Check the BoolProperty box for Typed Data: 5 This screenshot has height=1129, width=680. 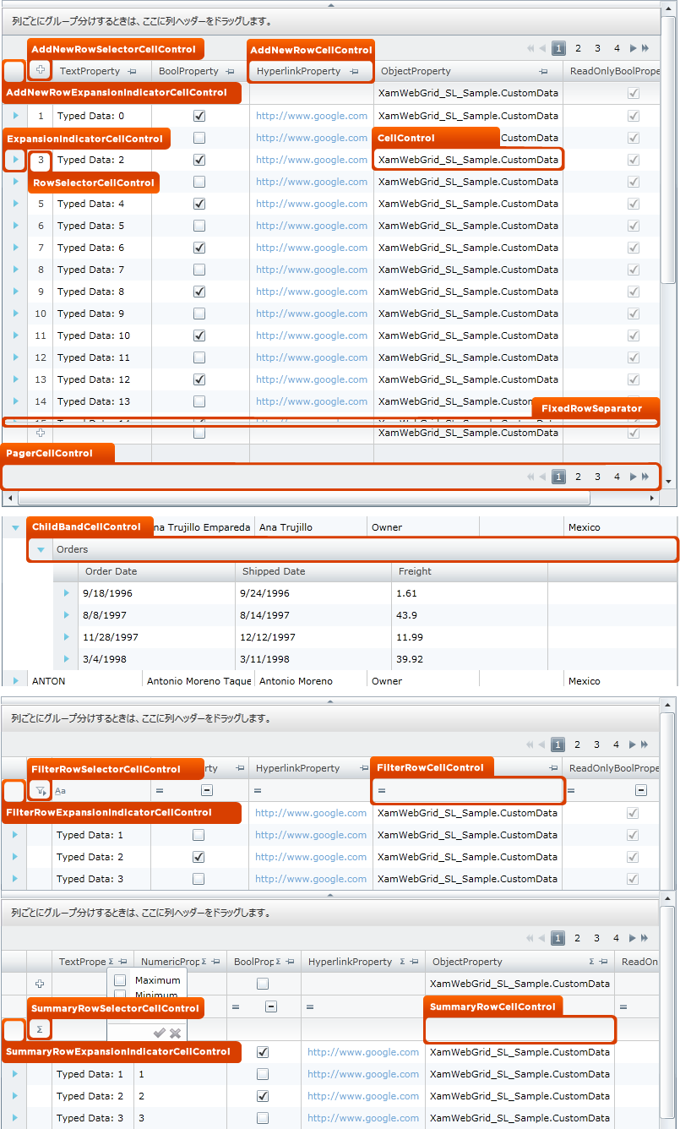pyautogui.click(x=199, y=226)
